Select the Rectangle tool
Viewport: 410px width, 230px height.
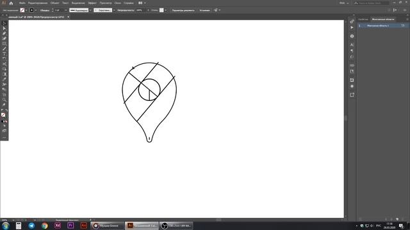[4, 43]
